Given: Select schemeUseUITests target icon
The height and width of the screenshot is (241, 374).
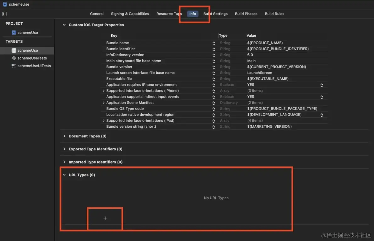Looking at the screenshot, I should 14,66.
